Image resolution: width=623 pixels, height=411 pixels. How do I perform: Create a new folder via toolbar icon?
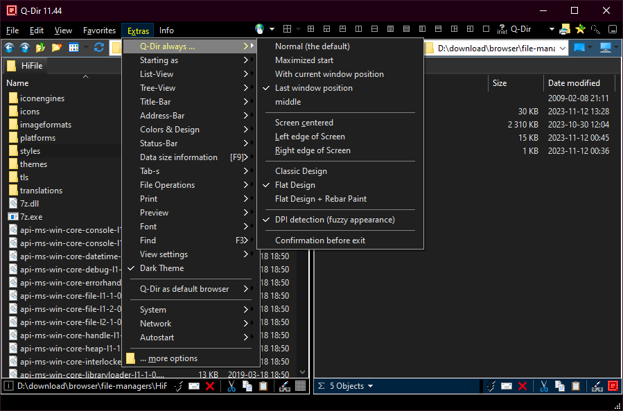click(57, 47)
